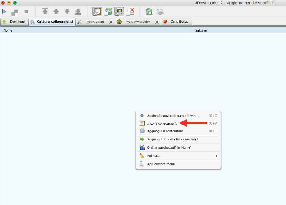Minimize window with yellow button

[9, 3]
